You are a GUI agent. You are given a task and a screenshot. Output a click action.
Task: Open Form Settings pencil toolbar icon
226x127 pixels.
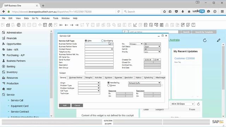tap(135, 25)
